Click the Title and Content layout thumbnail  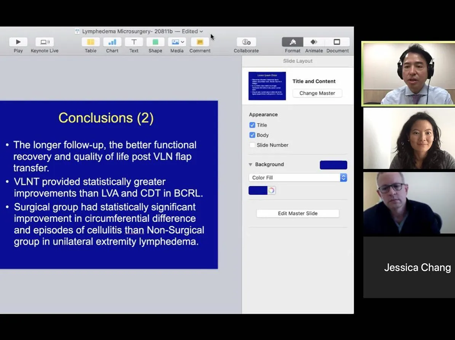267,86
